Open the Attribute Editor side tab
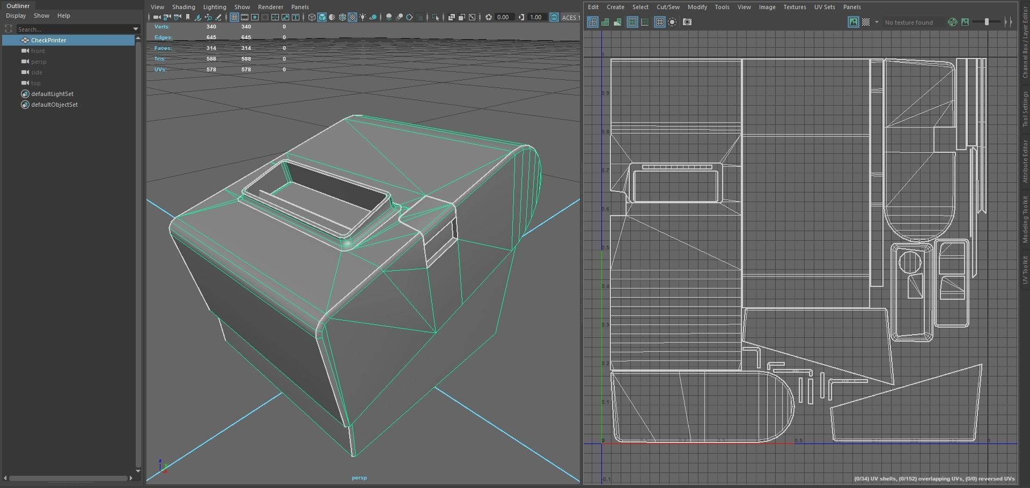Image resolution: width=1030 pixels, height=488 pixels. (x=1025, y=161)
